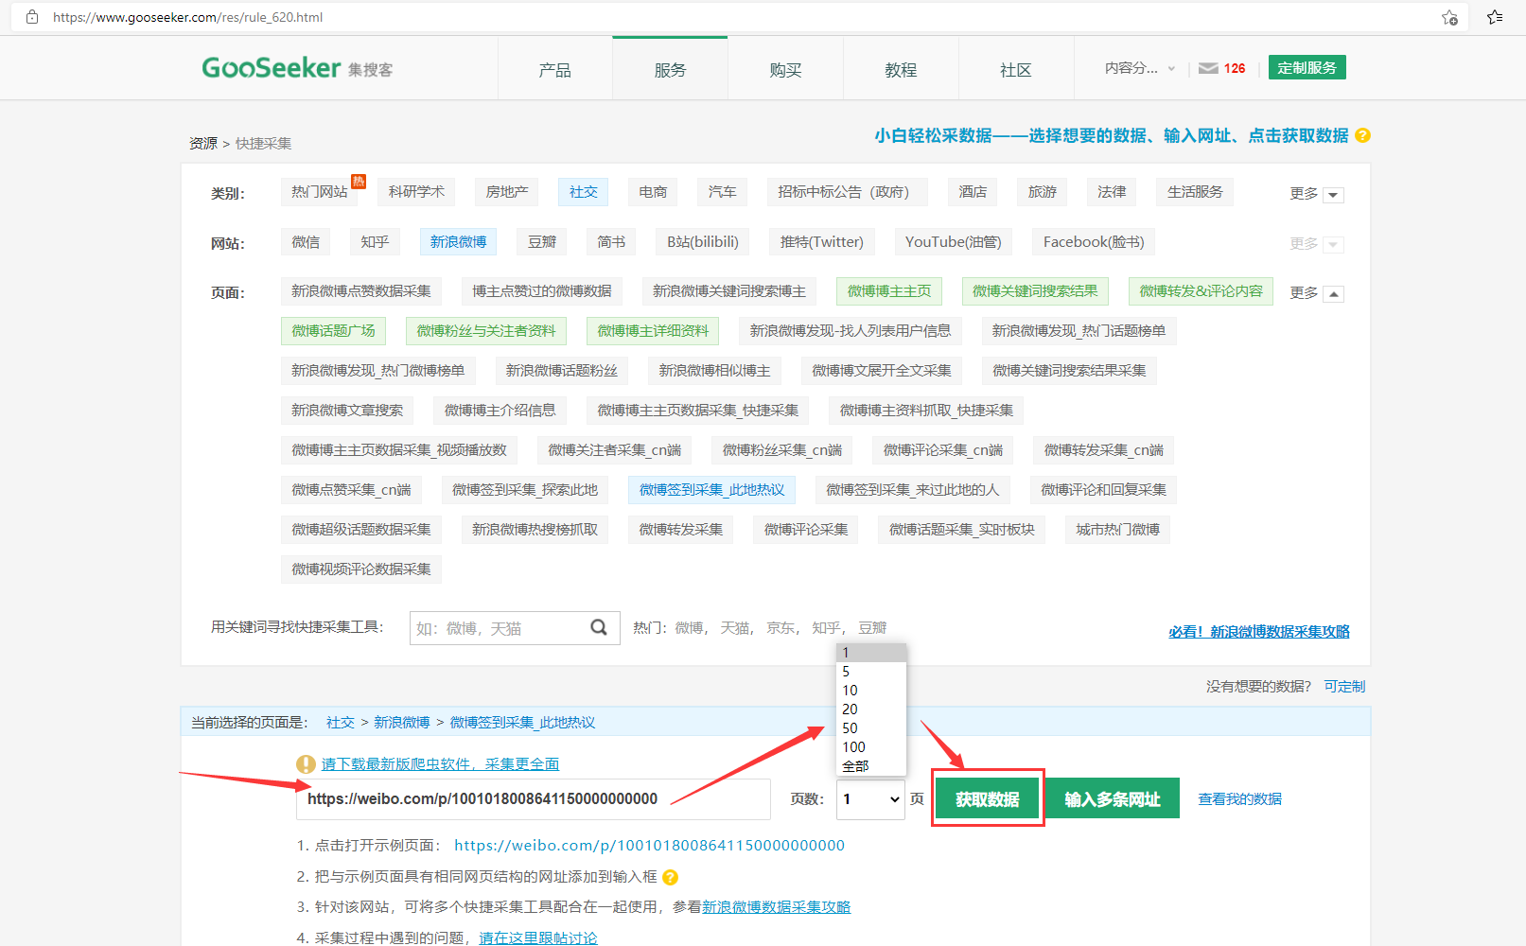Image resolution: width=1526 pixels, height=946 pixels.
Task: Choose 微博视频评论数据采集 page option
Action: point(361,569)
